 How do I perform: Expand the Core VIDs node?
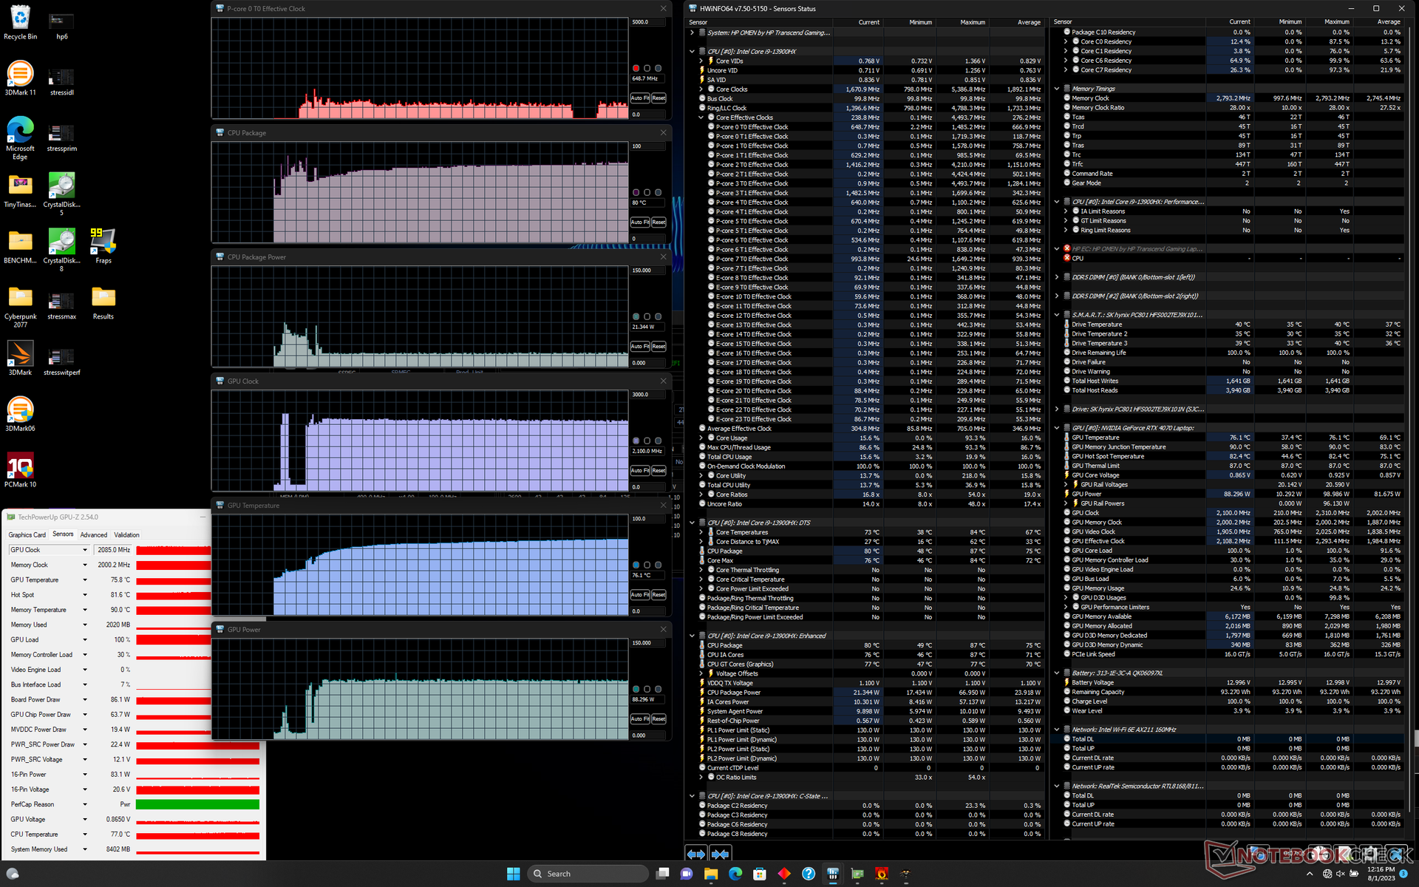(x=701, y=61)
